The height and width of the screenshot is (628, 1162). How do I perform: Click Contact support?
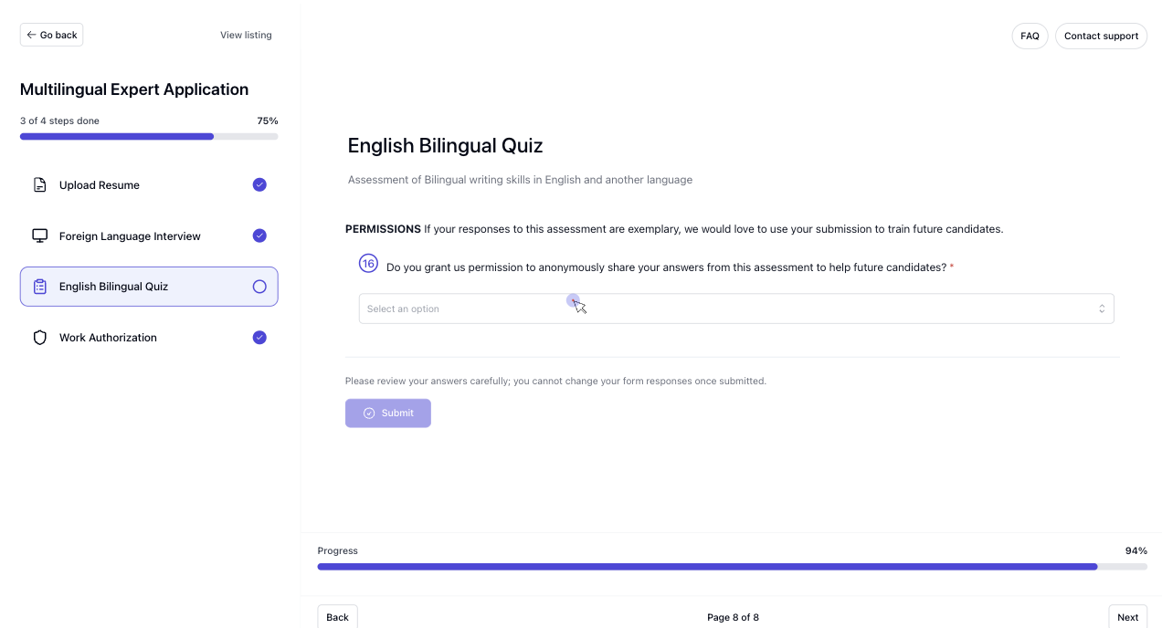tap(1101, 36)
